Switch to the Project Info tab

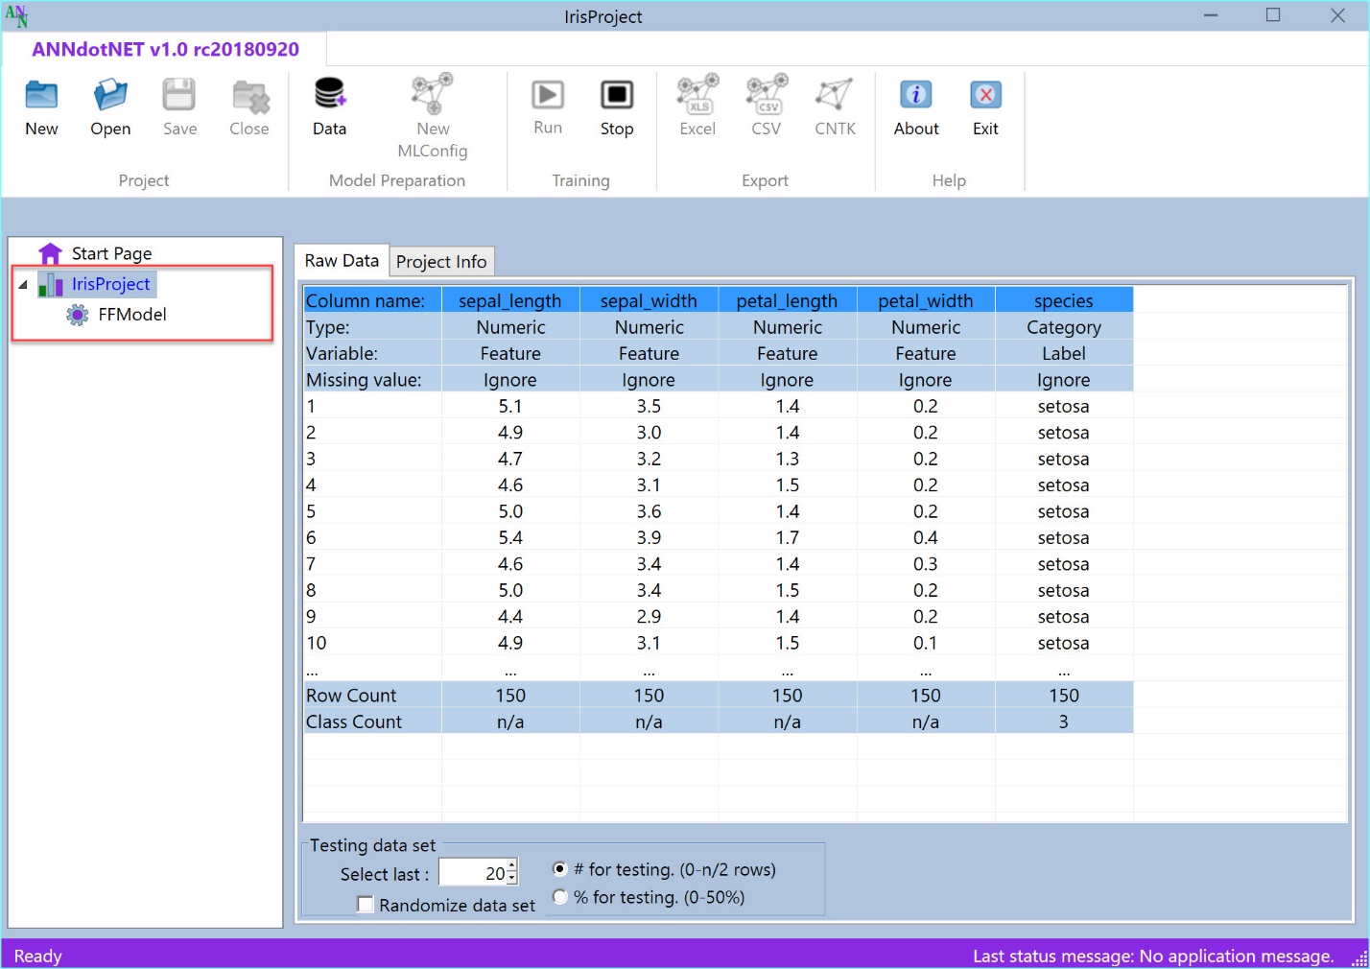441,262
